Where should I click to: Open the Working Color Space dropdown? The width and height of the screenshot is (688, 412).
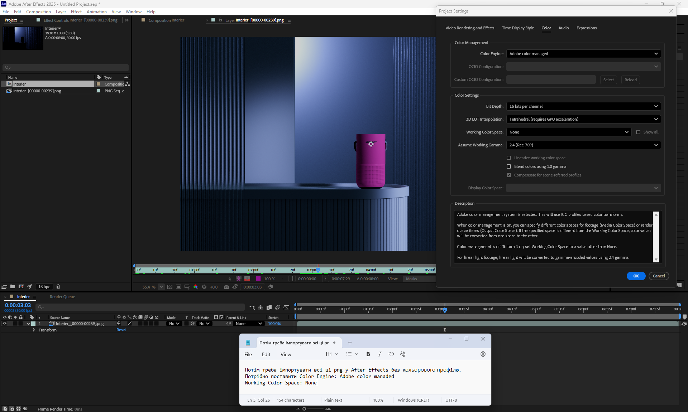(x=569, y=132)
